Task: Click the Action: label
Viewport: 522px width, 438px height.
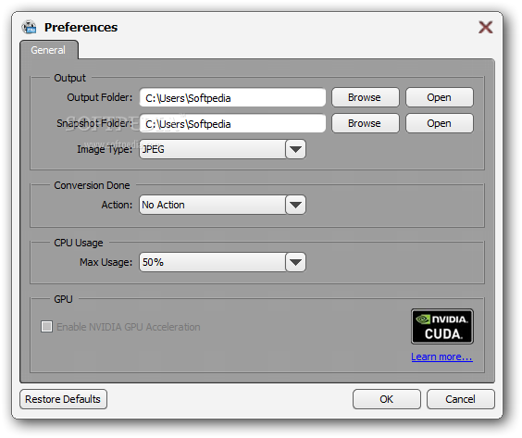Action: (117, 205)
